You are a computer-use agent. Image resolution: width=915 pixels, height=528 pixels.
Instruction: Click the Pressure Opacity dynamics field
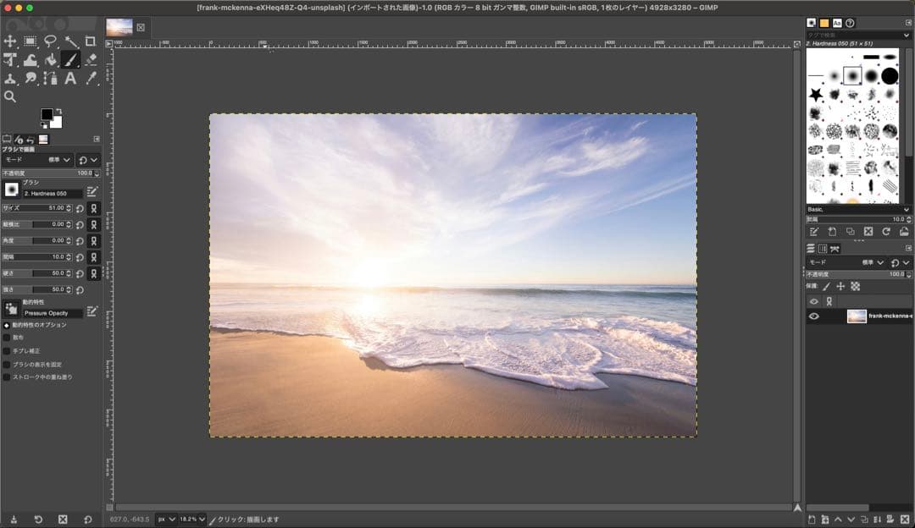coord(53,313)
